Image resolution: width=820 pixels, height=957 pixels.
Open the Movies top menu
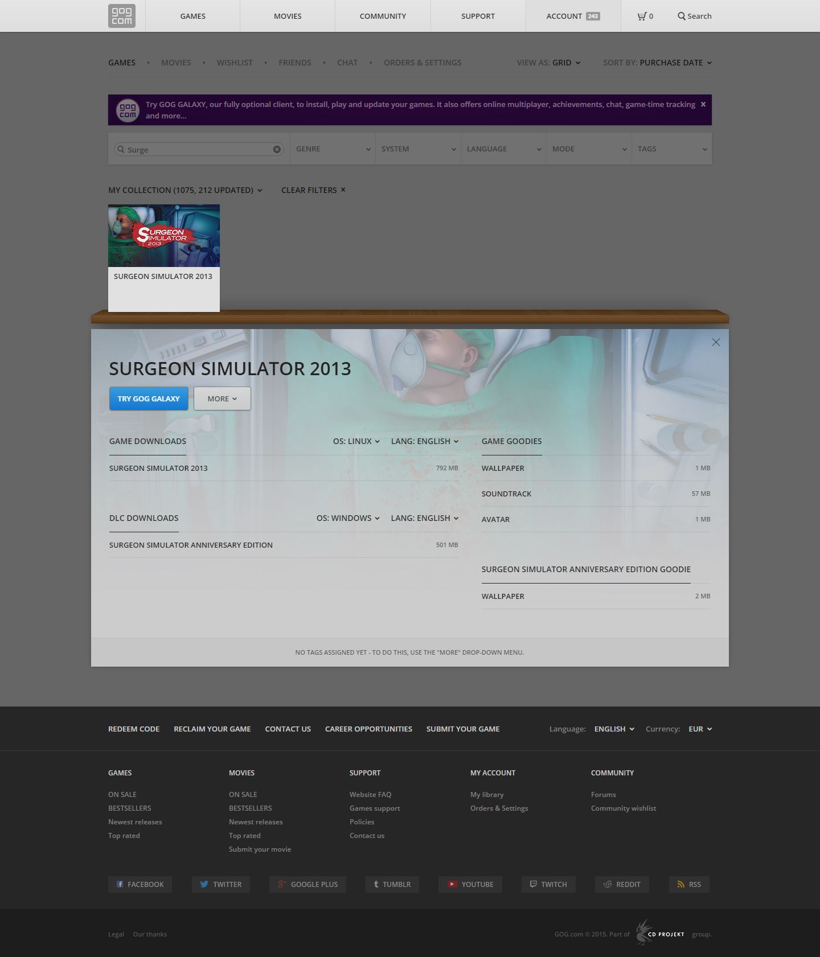click(288, 16)
